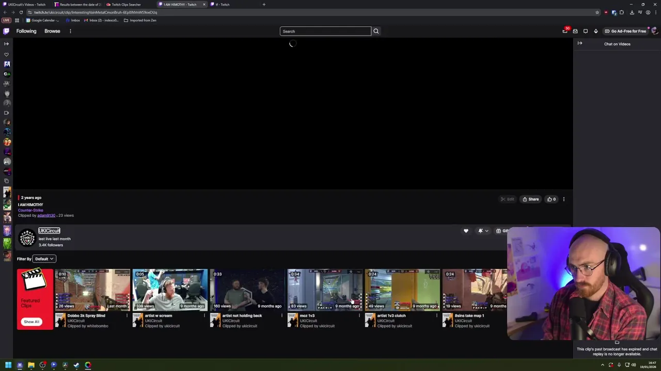Open options for artist 1v3 clutch
Image resolution: width=661 pixels, height=371 pixels.
click(437, 315)
